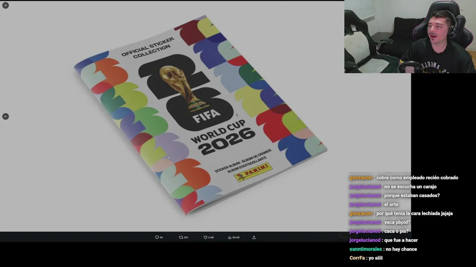
Task: Click the streamer webcam feed
Action: coord(410,36)
